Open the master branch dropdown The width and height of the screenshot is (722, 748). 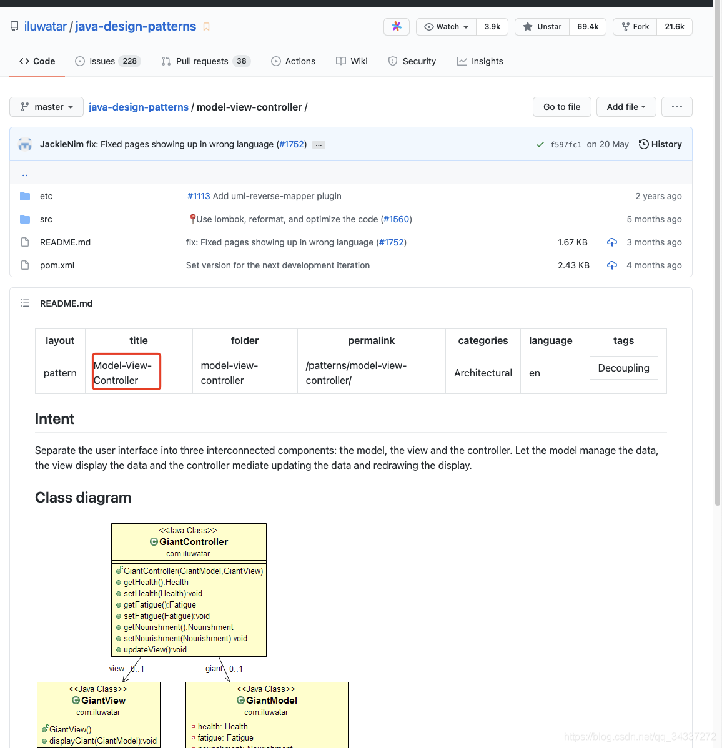pyautogui.click(x=47, y=107)
